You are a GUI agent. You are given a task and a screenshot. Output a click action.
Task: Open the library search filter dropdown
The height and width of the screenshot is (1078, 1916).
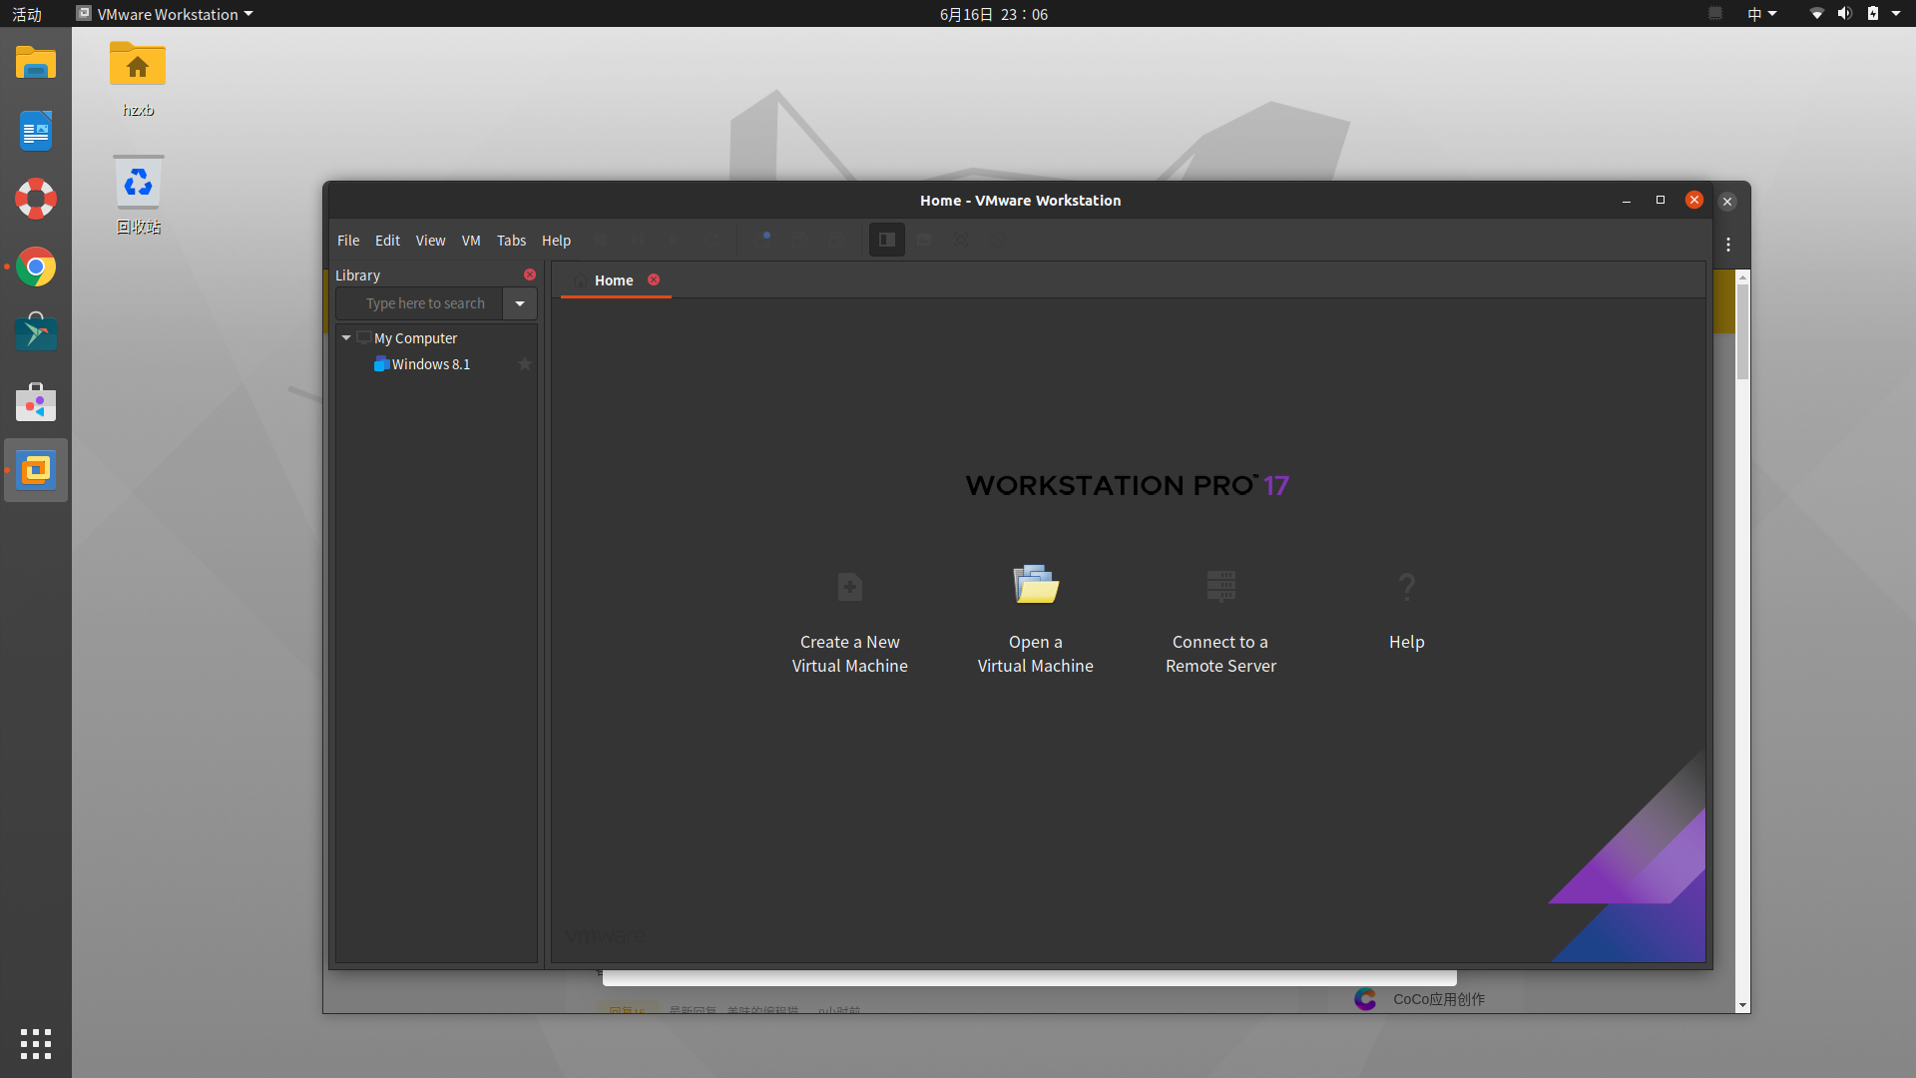pos(520,303)
